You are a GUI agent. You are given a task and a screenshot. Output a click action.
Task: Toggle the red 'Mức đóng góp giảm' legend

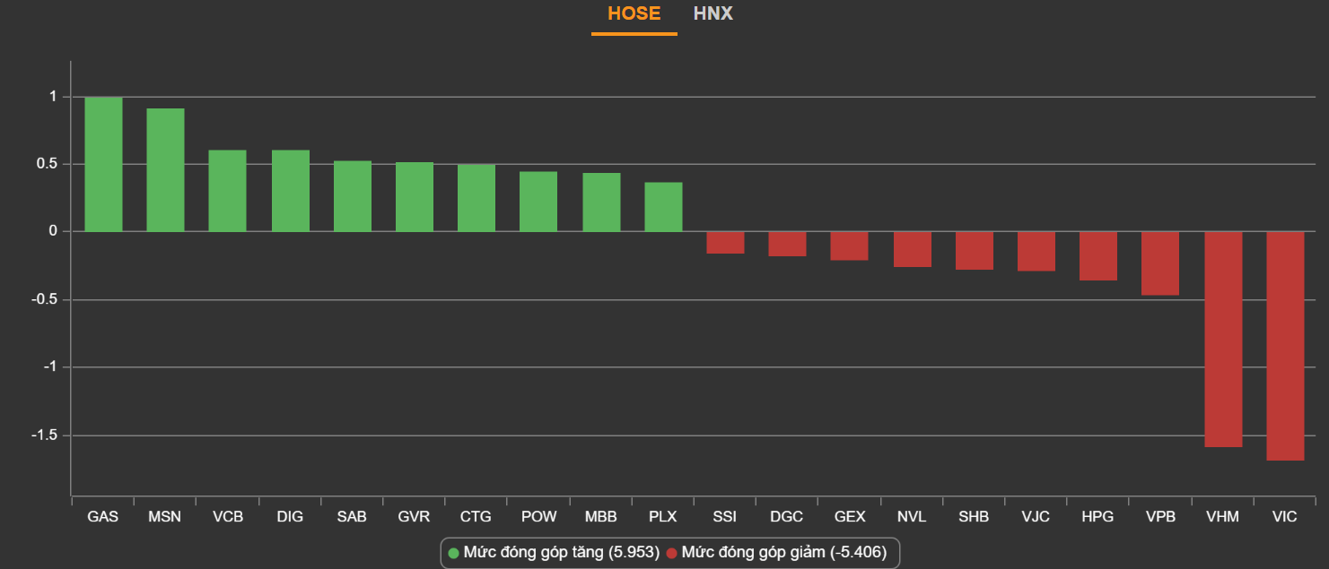point(783,553)
